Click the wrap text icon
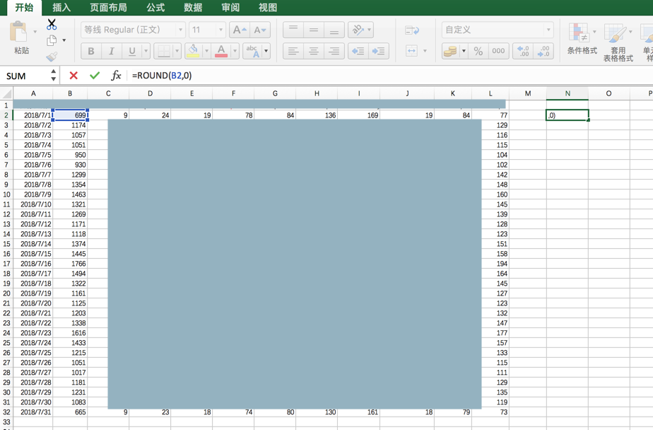 pyautogui.click(x=412, y=30)
